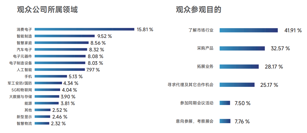Click the 军工安防/国防 label

[x=20, y=83]
